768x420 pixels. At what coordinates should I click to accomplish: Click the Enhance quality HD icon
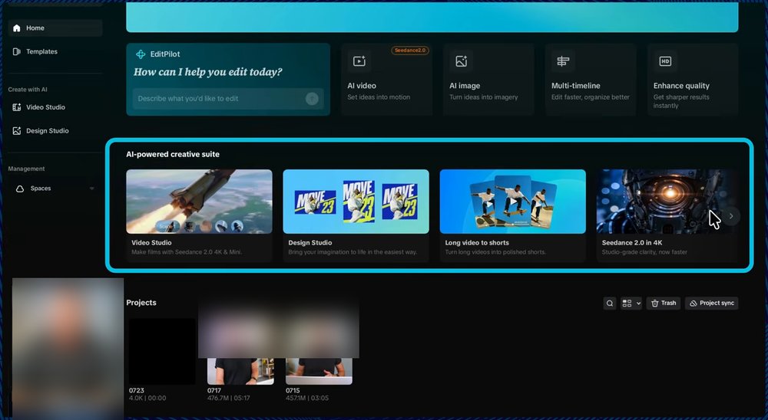pyautogui.click(x=665, y=61)
